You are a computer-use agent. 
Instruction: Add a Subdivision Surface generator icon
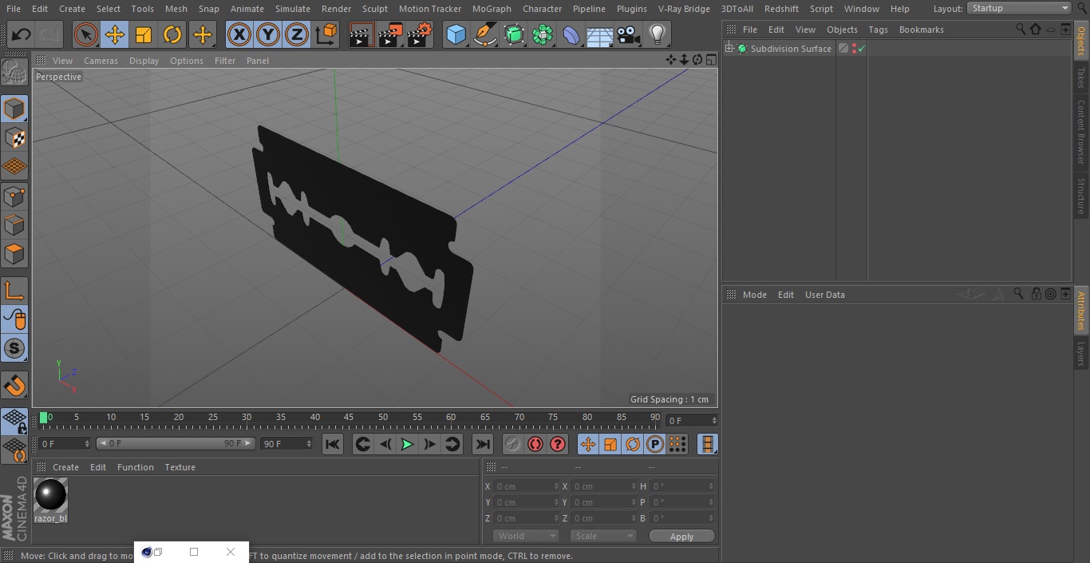coord(514,34)
